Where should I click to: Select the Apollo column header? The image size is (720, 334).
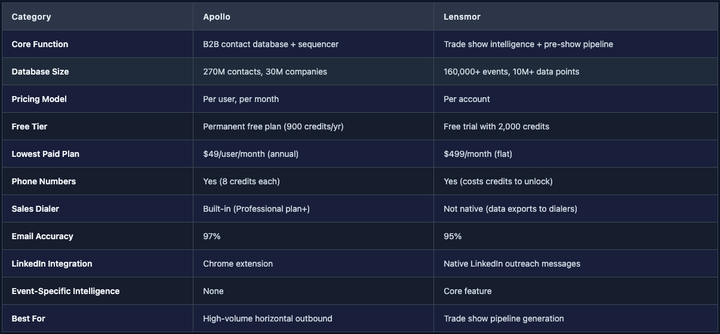pos(217,17)
